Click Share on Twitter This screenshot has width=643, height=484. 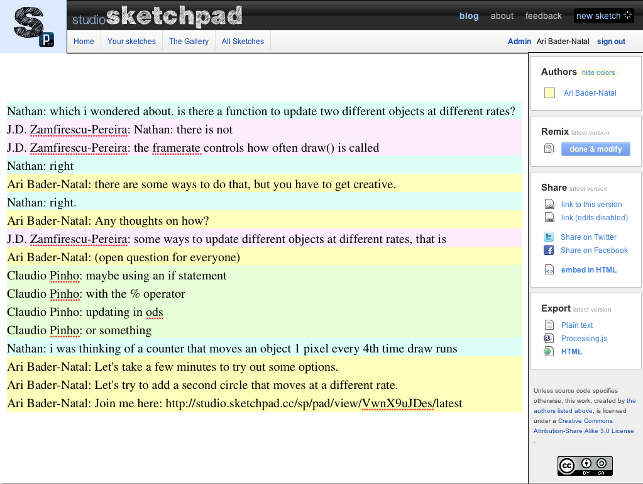click(x=588, y=237)
